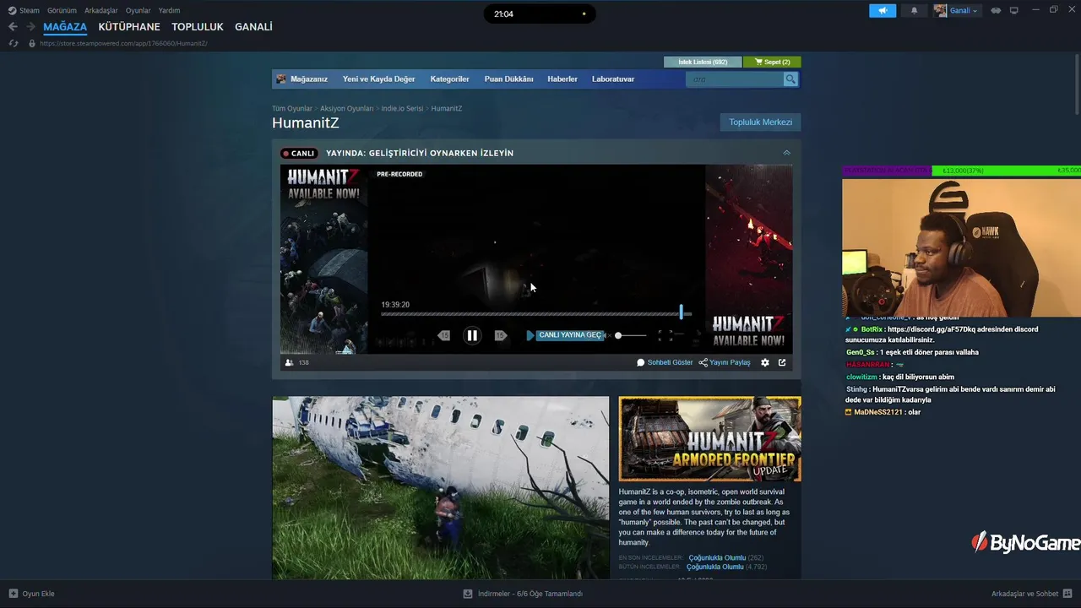Go back with the left arrow
The height and width of the screenshot is (608, 1081).
pos(13,27)
